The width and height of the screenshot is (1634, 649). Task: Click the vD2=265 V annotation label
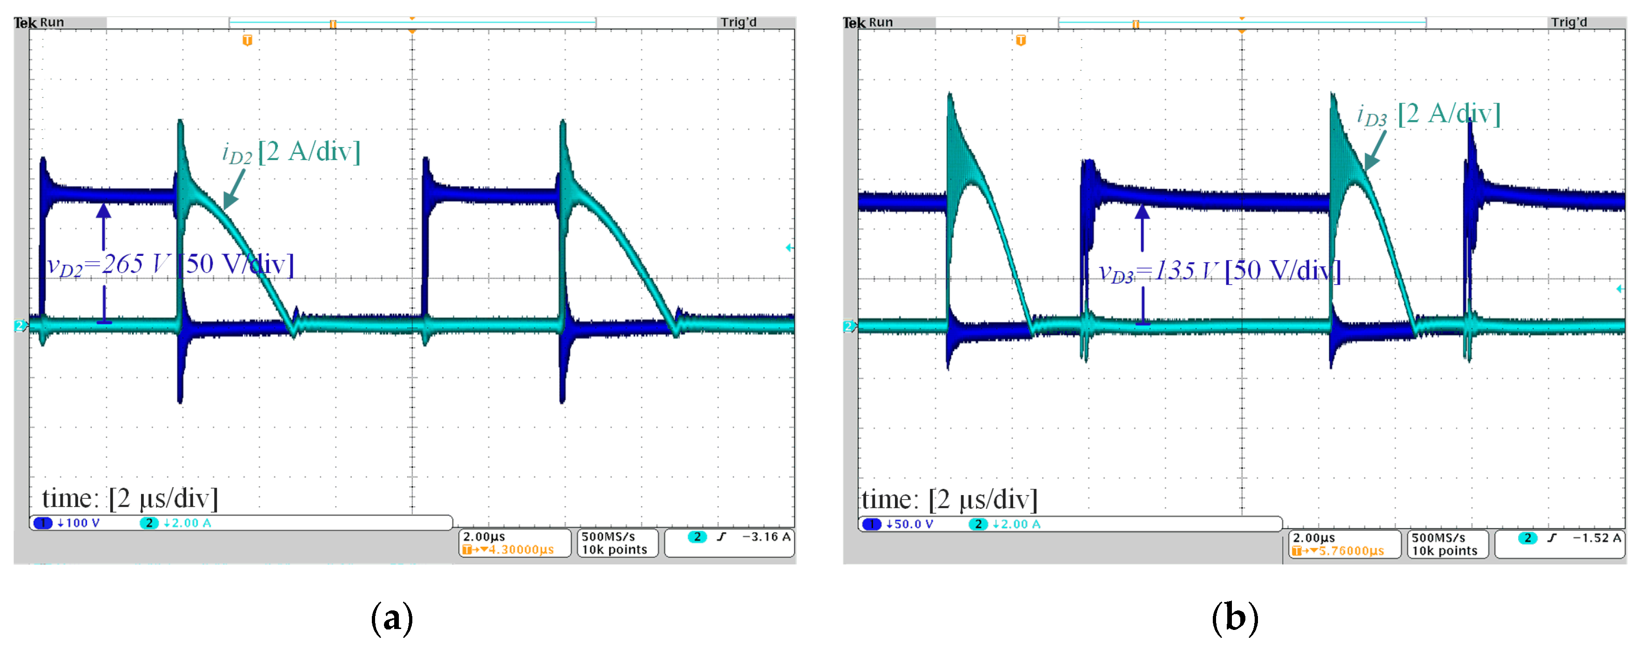(109, 265)
